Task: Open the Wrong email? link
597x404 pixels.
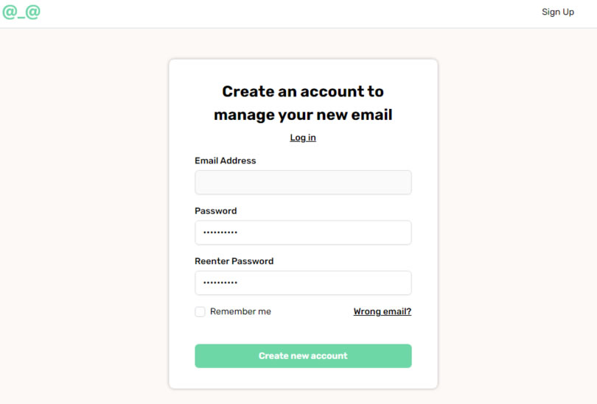Action: tap(383, 311)
